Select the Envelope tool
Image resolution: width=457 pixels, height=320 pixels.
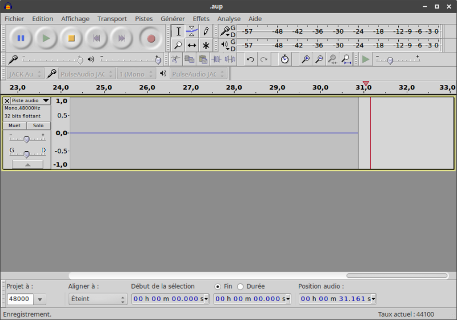click(x=192, y=31)
